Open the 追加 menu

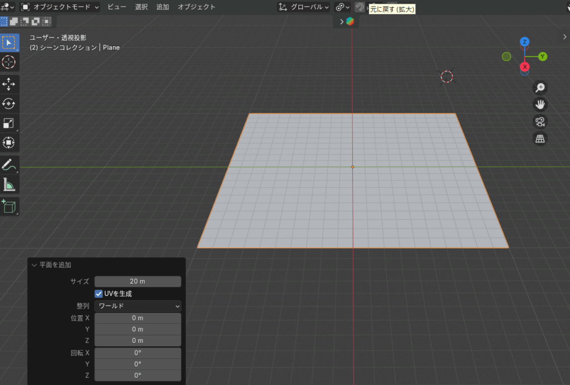coord(162,7)
